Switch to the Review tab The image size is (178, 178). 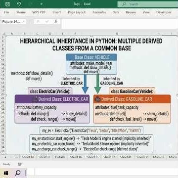pyautogui.click(x=131, y=12)
